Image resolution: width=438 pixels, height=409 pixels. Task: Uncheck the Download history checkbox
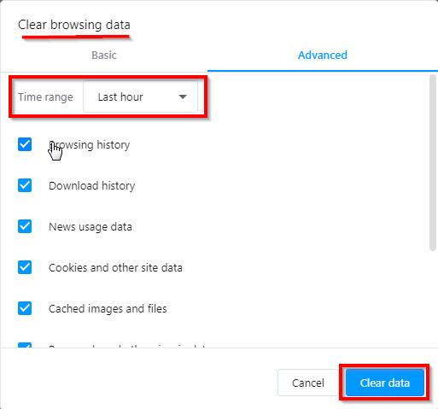pyautogui.click(x=25, y=185)
